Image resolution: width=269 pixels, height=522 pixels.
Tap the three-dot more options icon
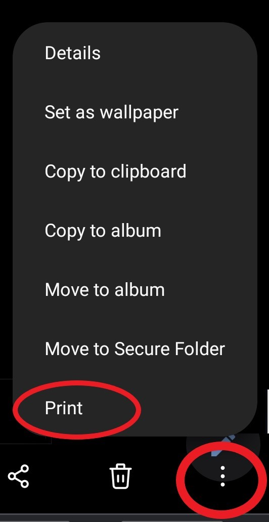tap(222, 476)
